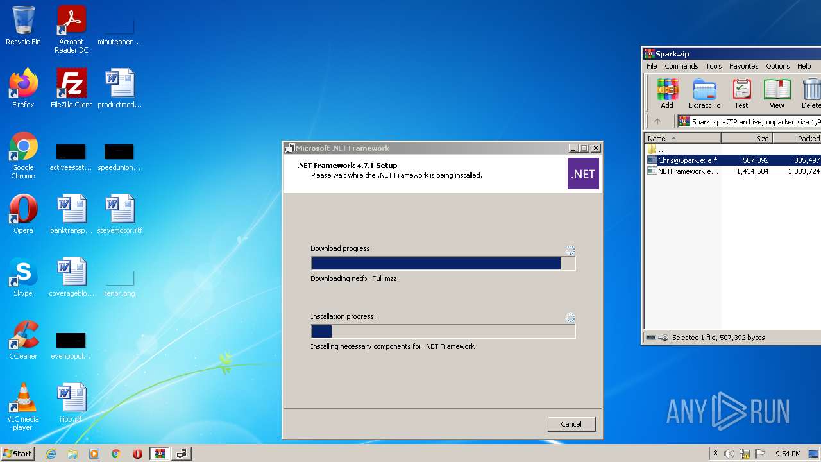Select speedunion desktop file

click(119, 157)
